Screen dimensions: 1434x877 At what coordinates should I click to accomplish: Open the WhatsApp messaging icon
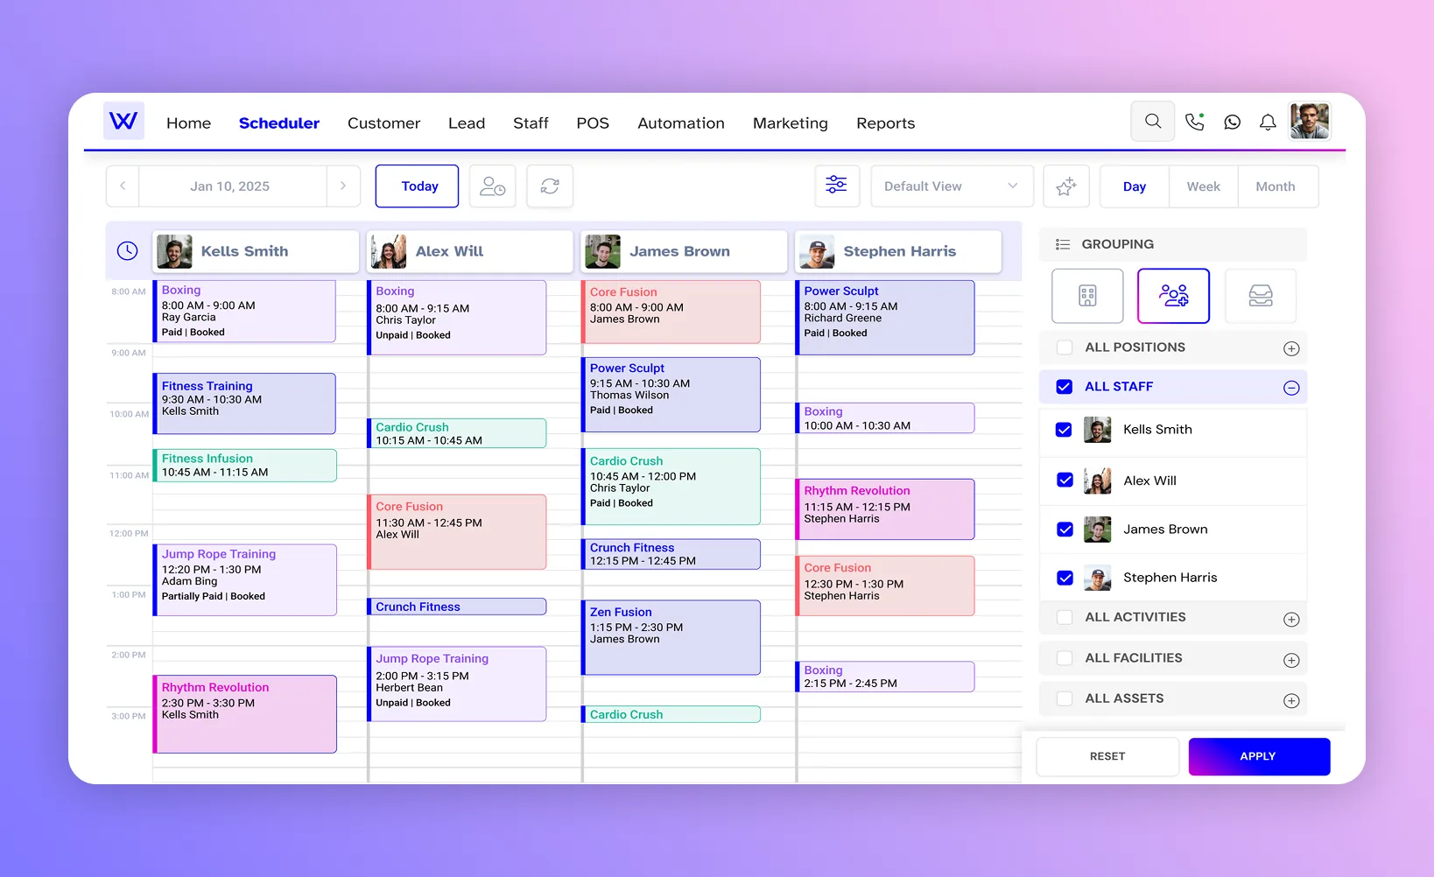click(x=1232, y=123)
